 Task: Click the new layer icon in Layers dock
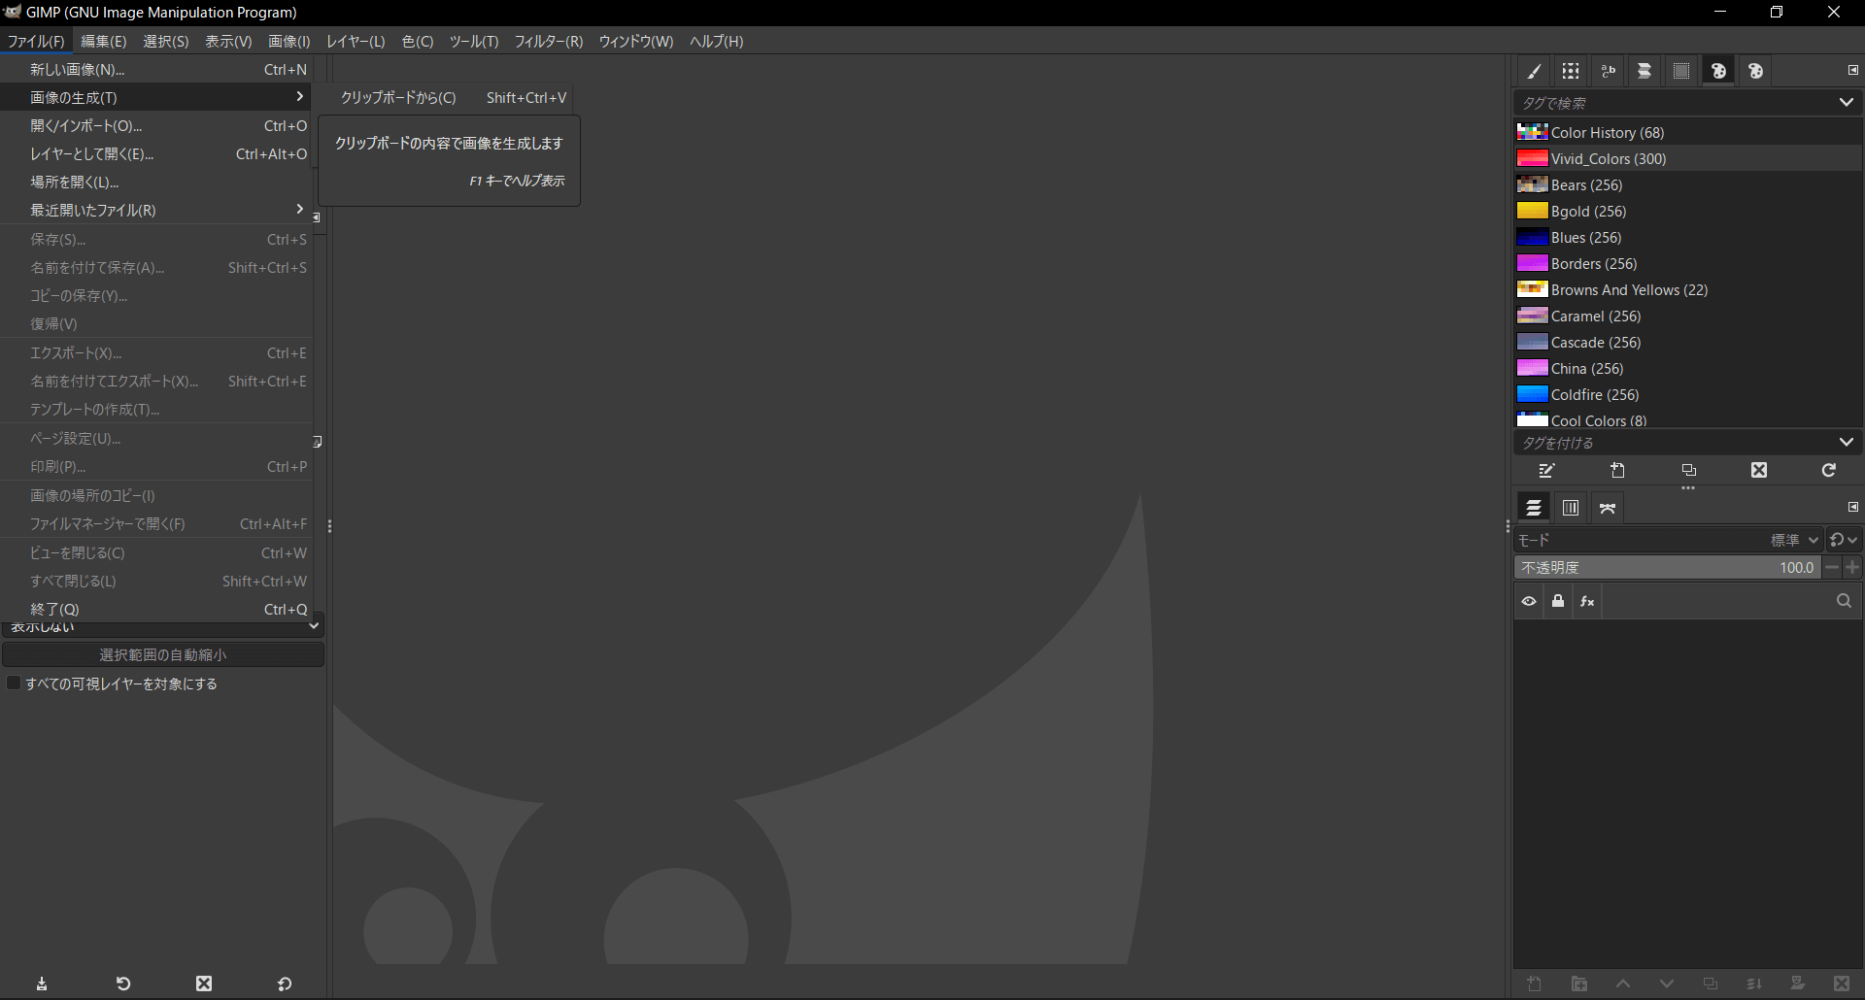[x=1535, y=983]
